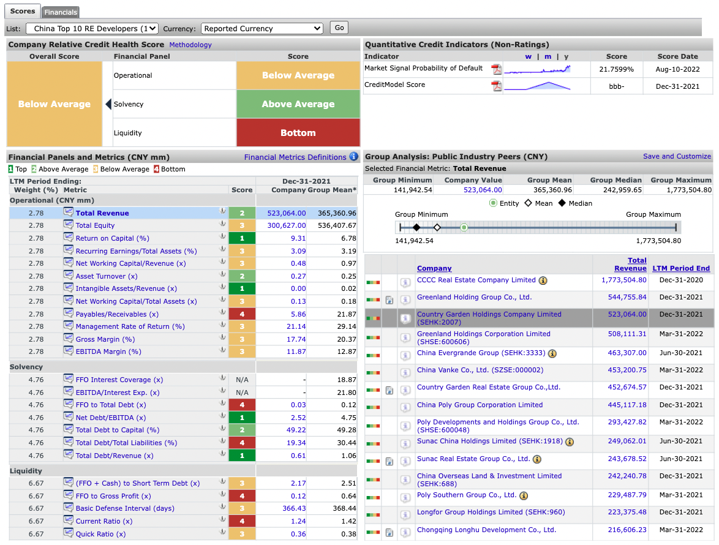Click info icon after CCCC Real Estate Company
The width and height of the screenshot is (719, 545).
[543, 281]
